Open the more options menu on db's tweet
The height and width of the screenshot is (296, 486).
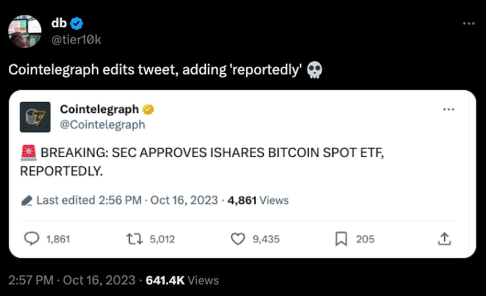tap(468, 23)
